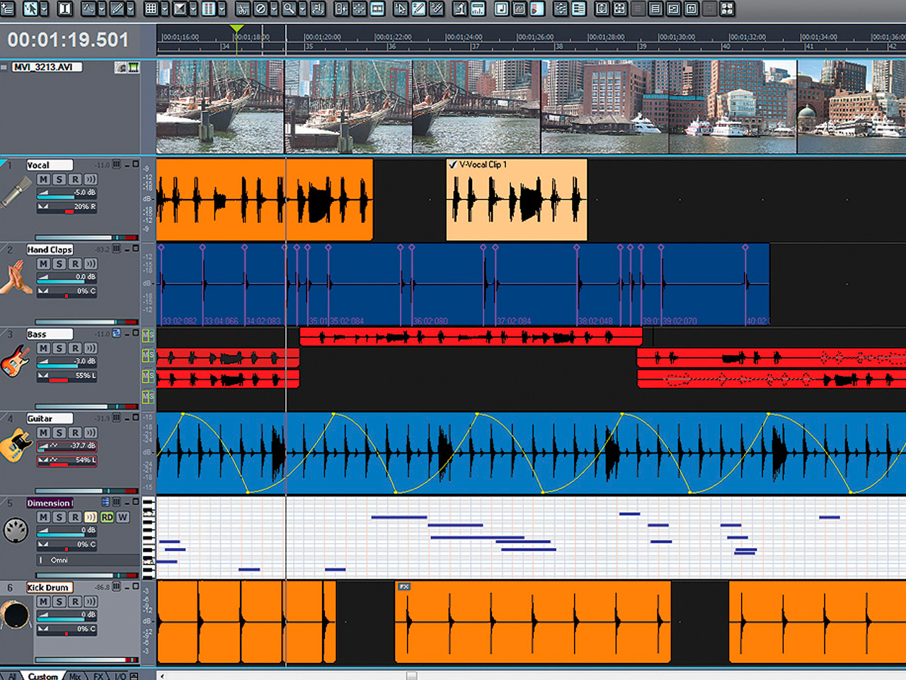Viewport: 906px width, 680px height.
Task: Open the FX tab at the bottom
Action: click(98, 676)
